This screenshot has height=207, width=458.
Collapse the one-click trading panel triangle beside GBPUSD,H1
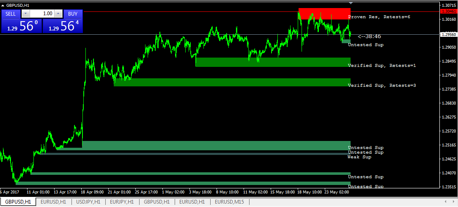click(3, 5)
